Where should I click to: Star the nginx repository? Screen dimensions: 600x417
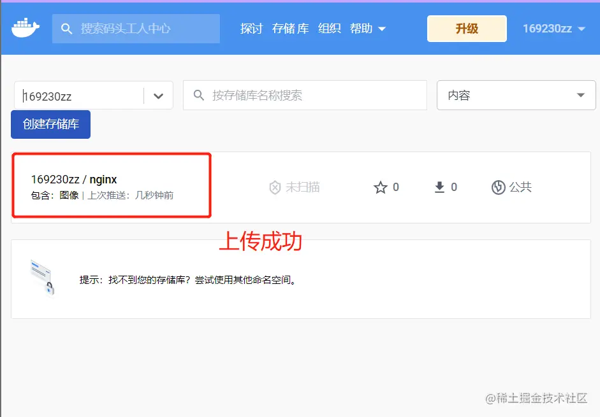coord(381,187)
